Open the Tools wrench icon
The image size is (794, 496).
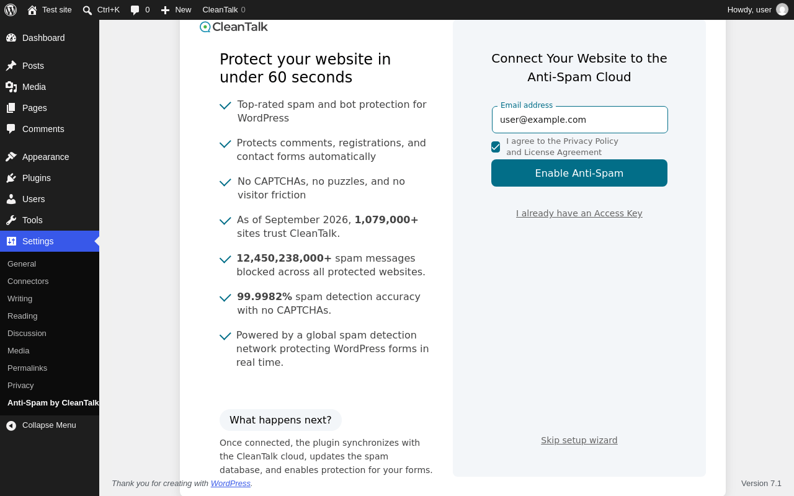pos(11,220)
